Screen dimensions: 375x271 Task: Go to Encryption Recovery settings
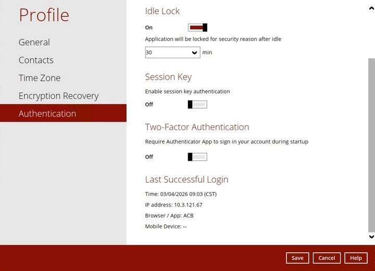58,96
